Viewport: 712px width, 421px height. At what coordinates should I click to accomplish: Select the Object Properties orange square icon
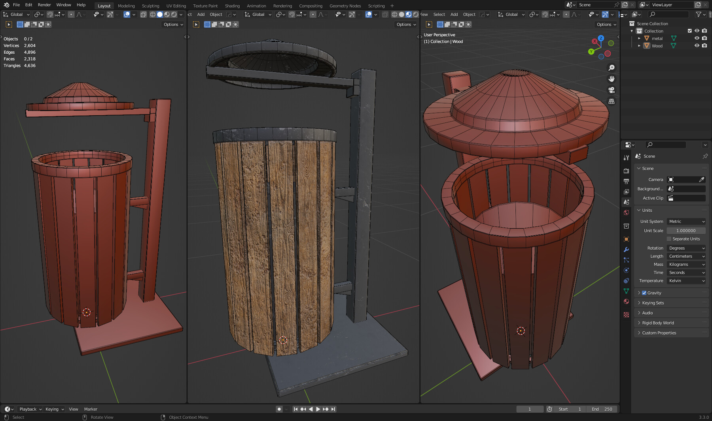pyautogui.click(x=627, y=239)
